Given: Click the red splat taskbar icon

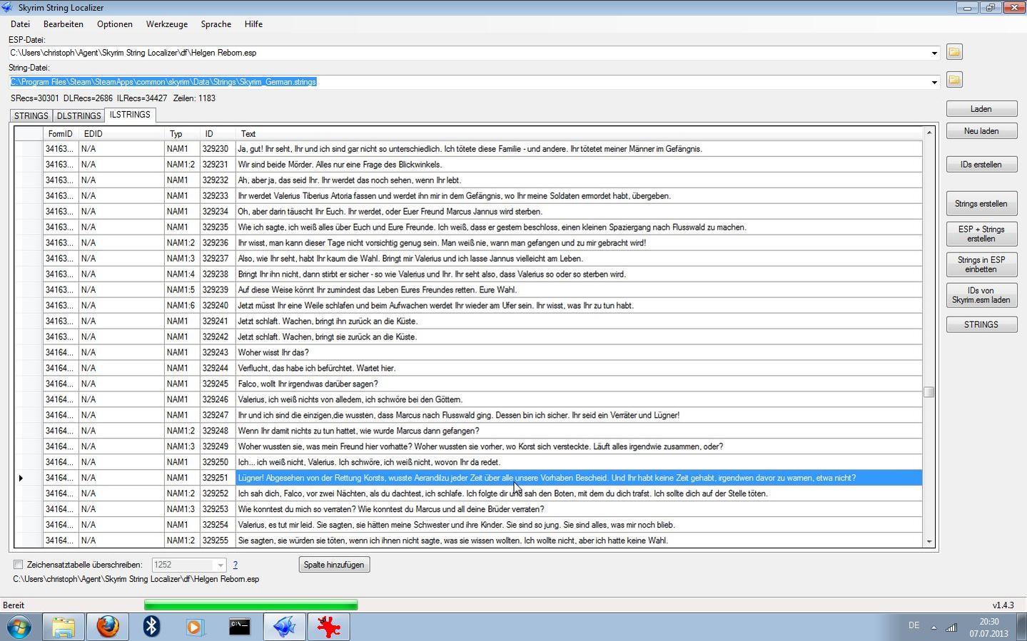Looking at the screenshot, I should tap(328, 627).
